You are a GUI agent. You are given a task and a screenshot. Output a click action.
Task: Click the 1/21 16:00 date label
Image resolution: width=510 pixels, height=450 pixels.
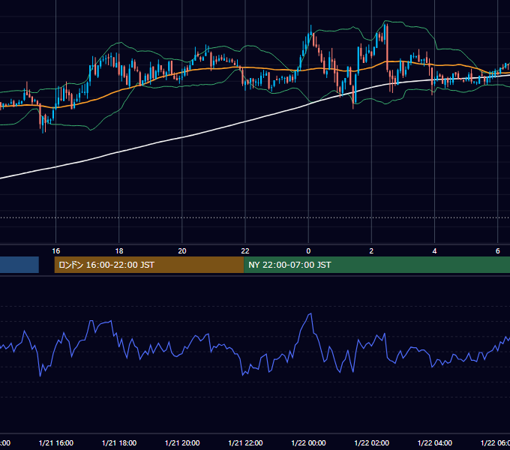pos(56,442)
